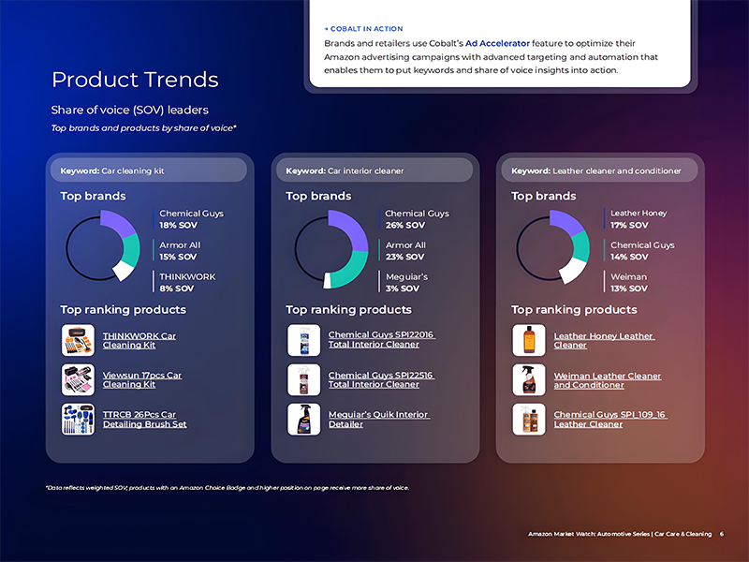This screenshot has width=749, height=562.
Task: Open Chemical Guys SPI22016 Total Interior Cleaner link
Action: pos(382,339)
